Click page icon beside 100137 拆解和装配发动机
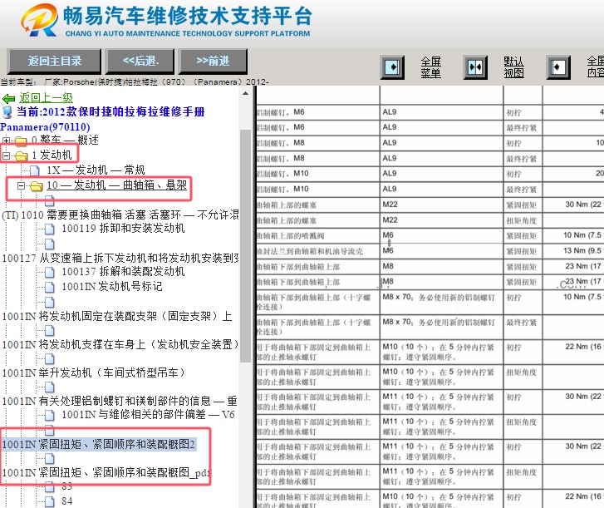604x508 pixels. pos(50,272)
